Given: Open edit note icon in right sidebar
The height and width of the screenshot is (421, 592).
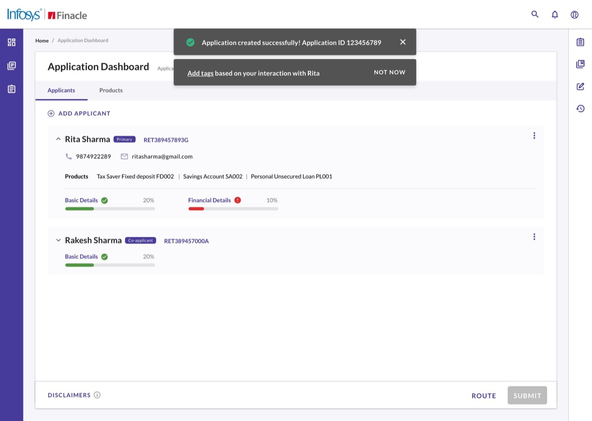Looking at the screenshot, I should pos(580,86).
